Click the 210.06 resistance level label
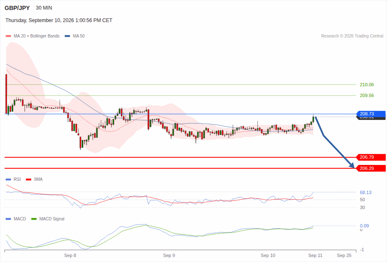This screenshot has width=387, height=262. click(367, 85)
